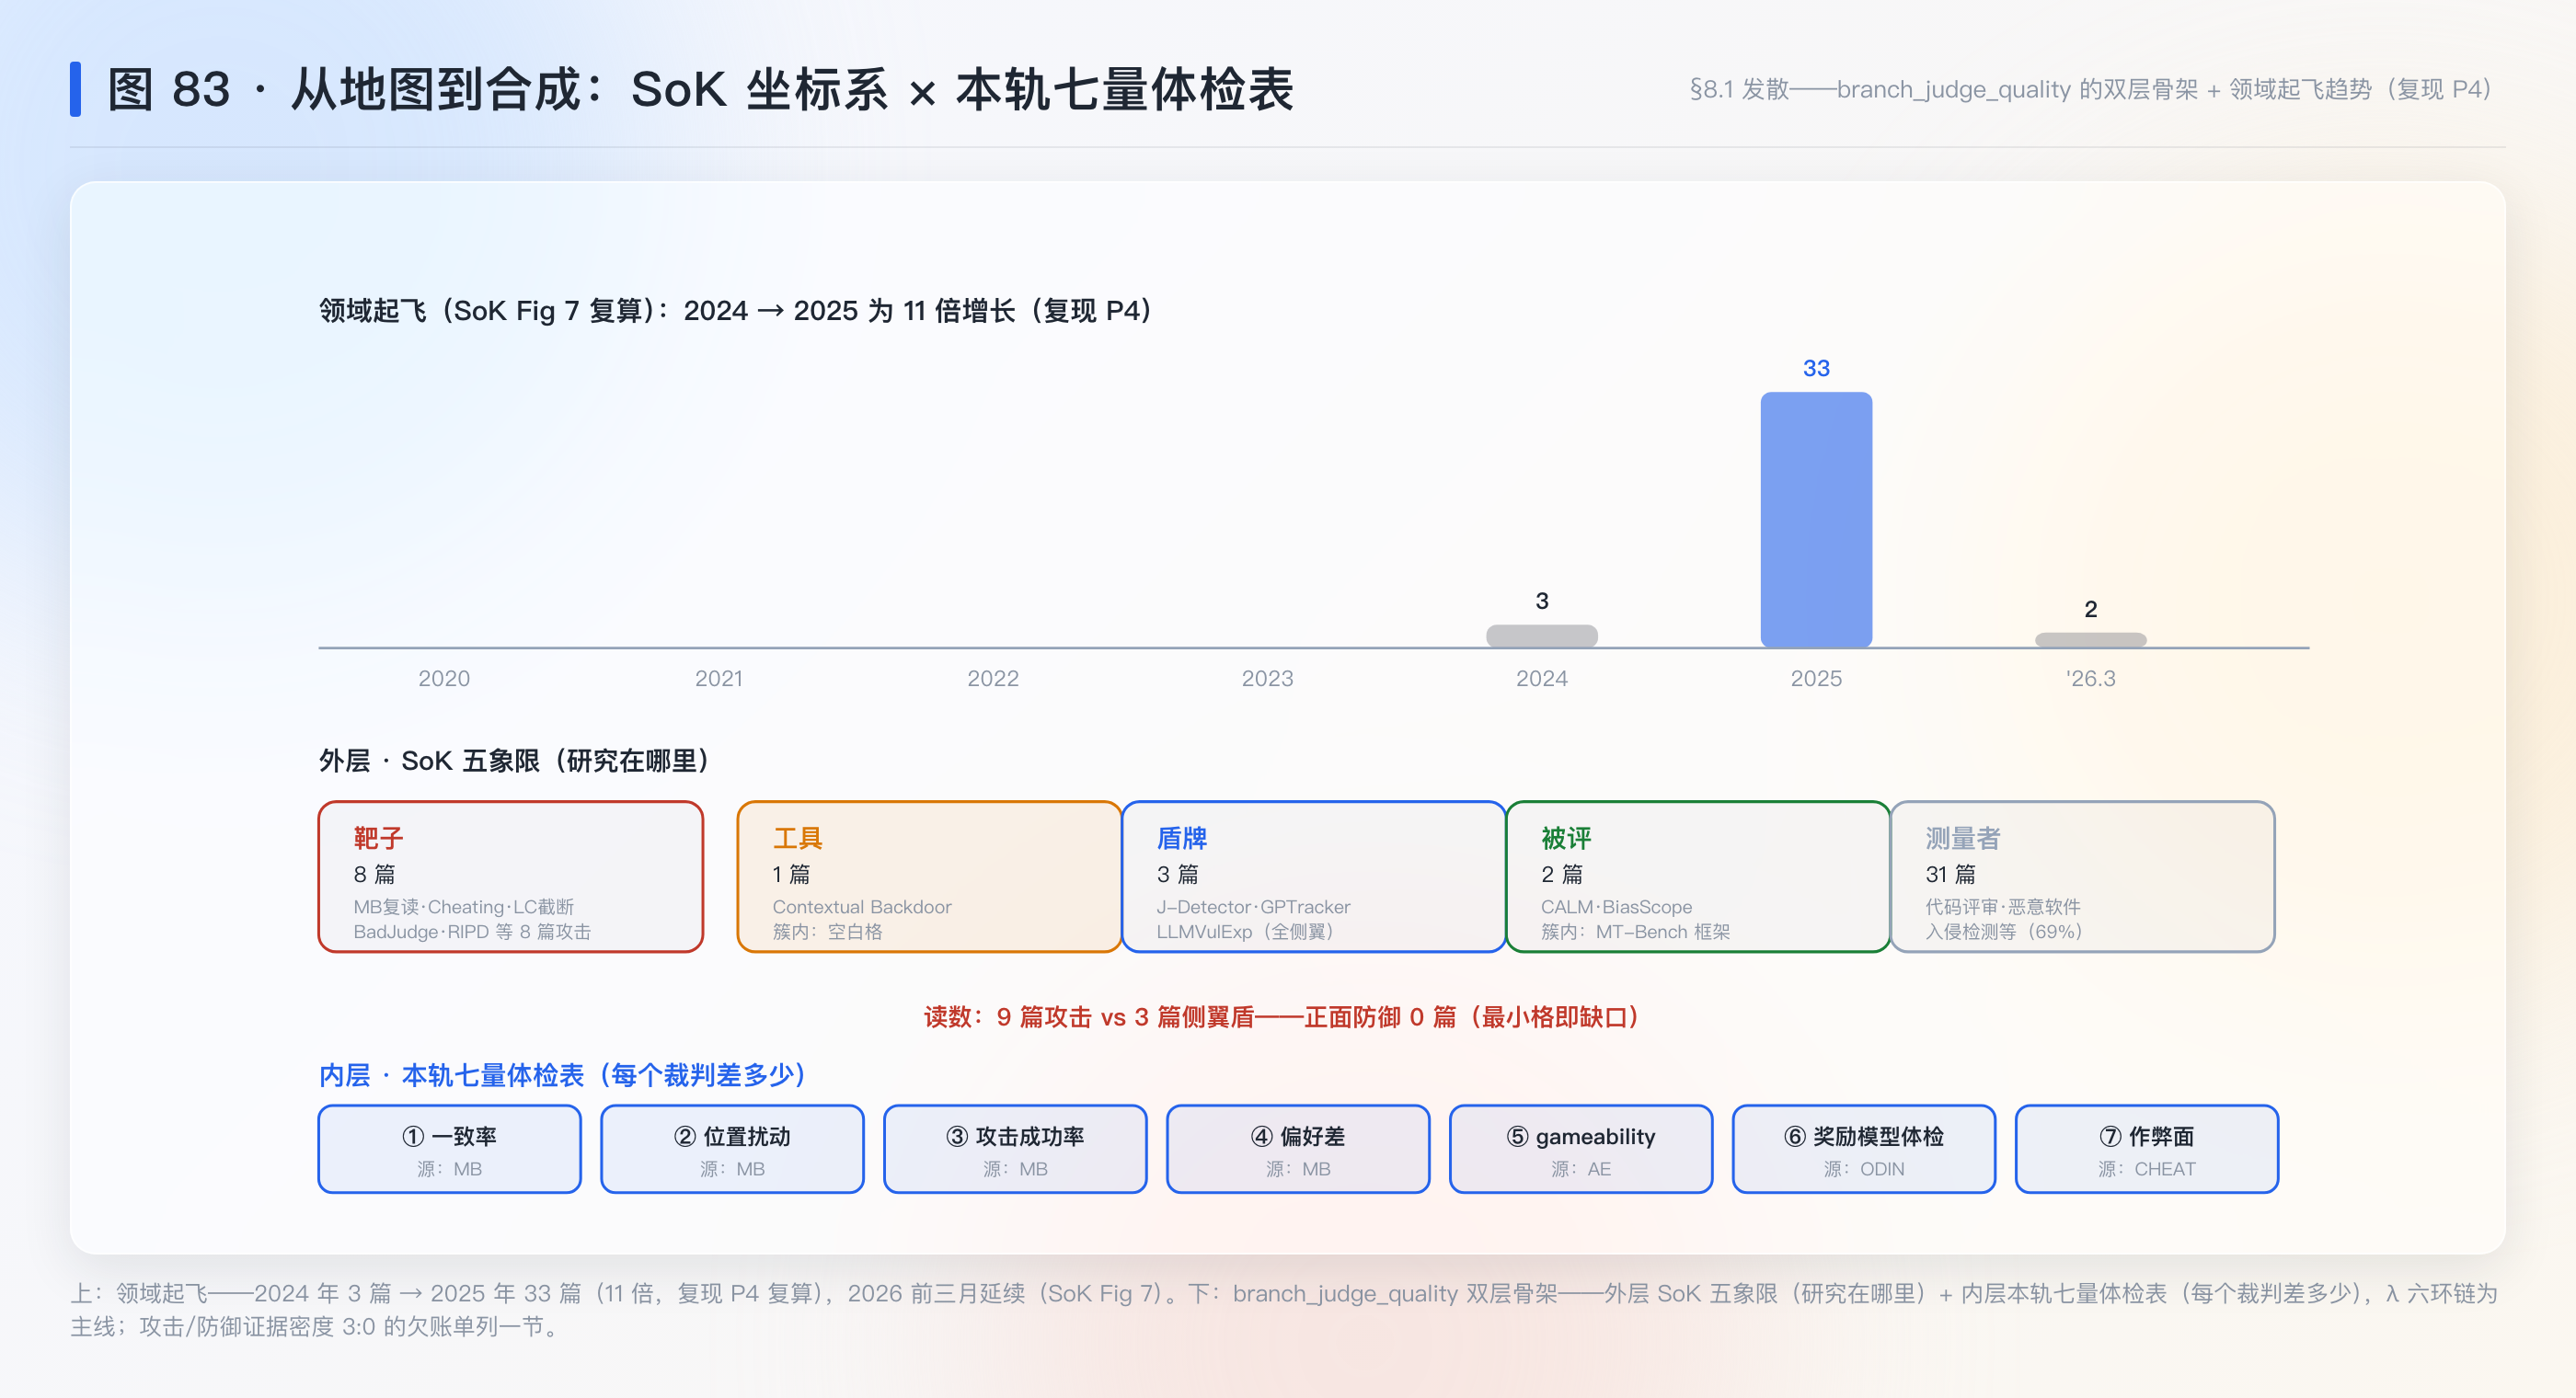The height and width of the screenshot is (1398, 2576).
Task: Click the text BadJudge·RIPD 等 8 篇攻击
Action: pos(472,932)
